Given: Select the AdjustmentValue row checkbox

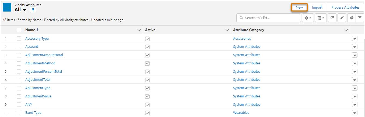Looking at the screenshot, I should pos(19,96).
